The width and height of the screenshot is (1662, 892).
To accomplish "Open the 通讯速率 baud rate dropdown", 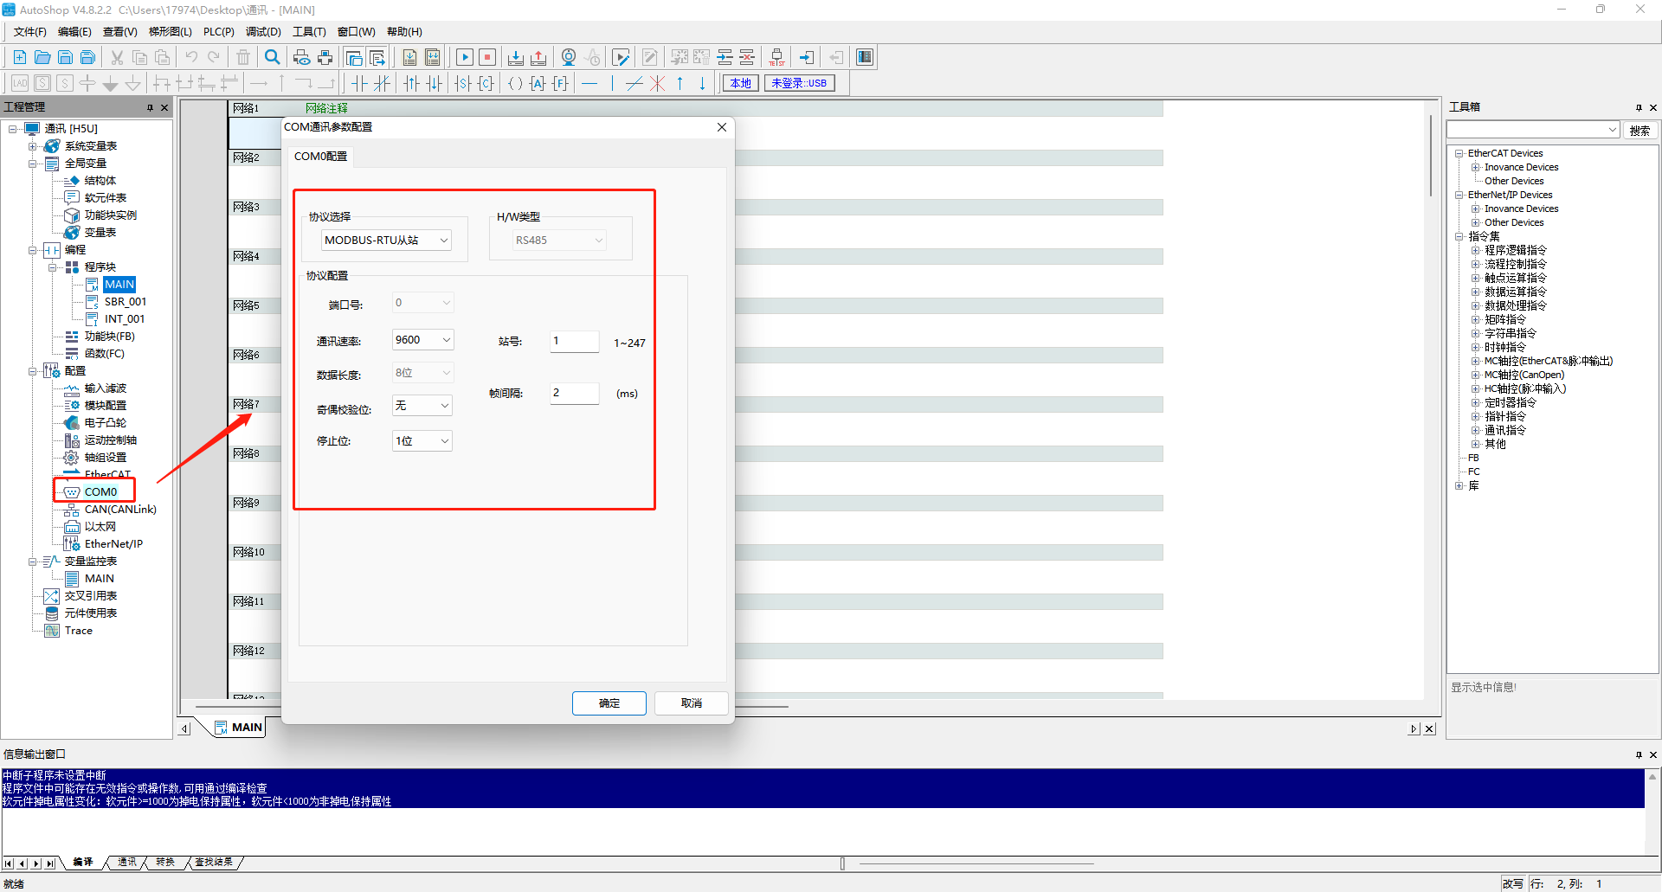I will tap(422, 340).
